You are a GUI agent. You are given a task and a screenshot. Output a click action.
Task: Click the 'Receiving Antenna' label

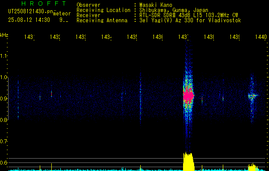102,21
